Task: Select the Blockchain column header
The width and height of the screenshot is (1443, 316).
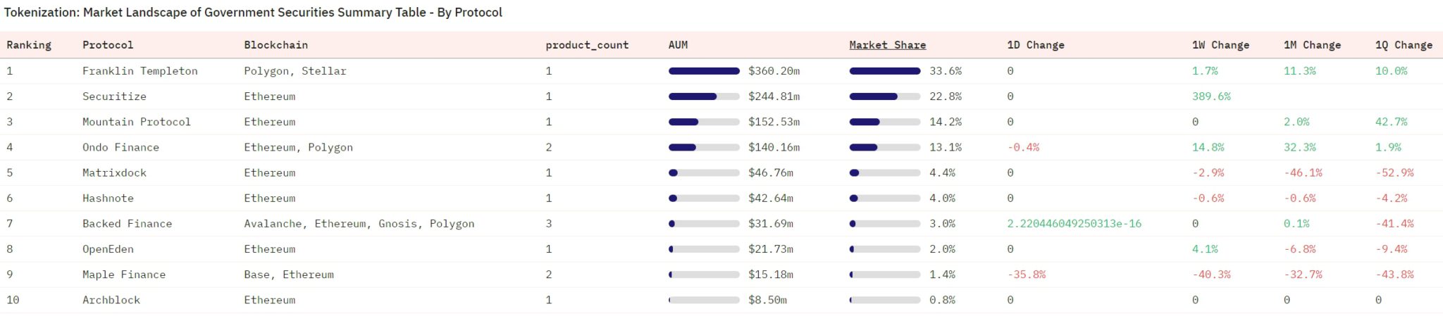Action: coord(275,45)
